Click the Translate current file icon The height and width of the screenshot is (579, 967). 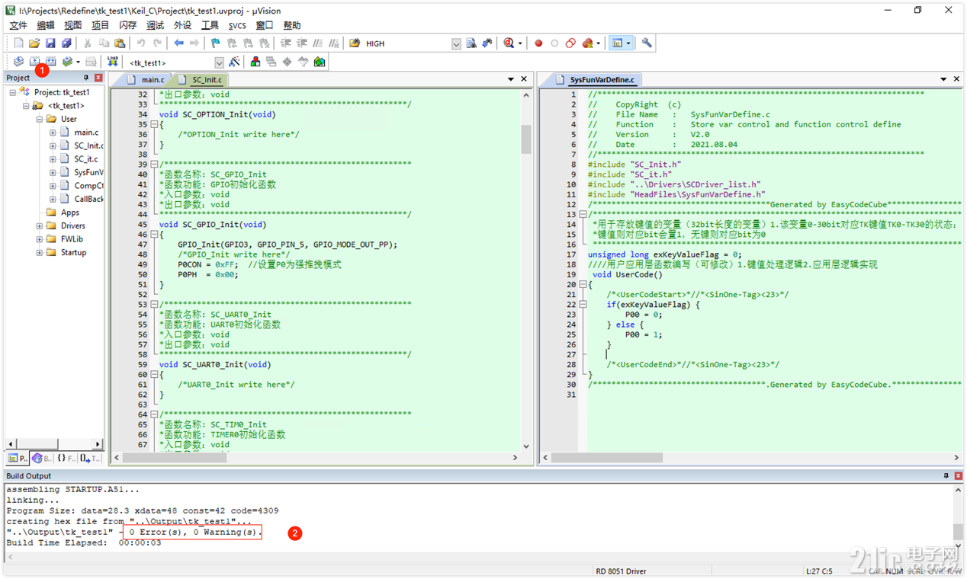(x=18, y=62)
